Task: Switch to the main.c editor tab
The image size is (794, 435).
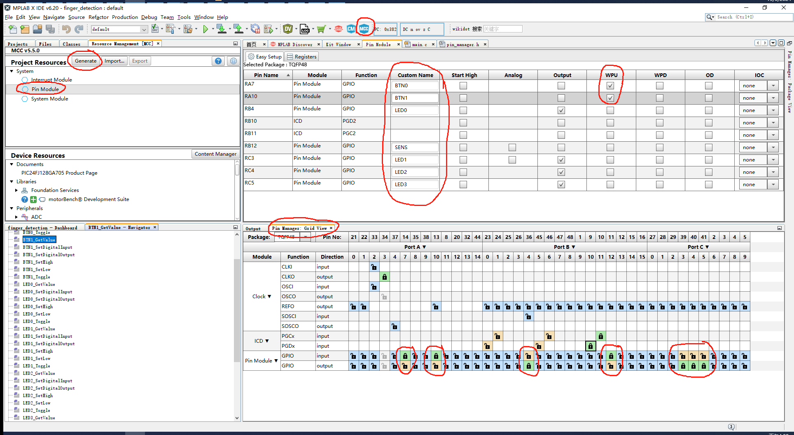Action: tap(420, 44)
